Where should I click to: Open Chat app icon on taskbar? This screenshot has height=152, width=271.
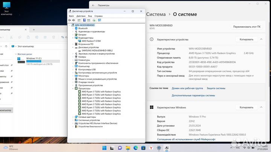click(120, 148)
